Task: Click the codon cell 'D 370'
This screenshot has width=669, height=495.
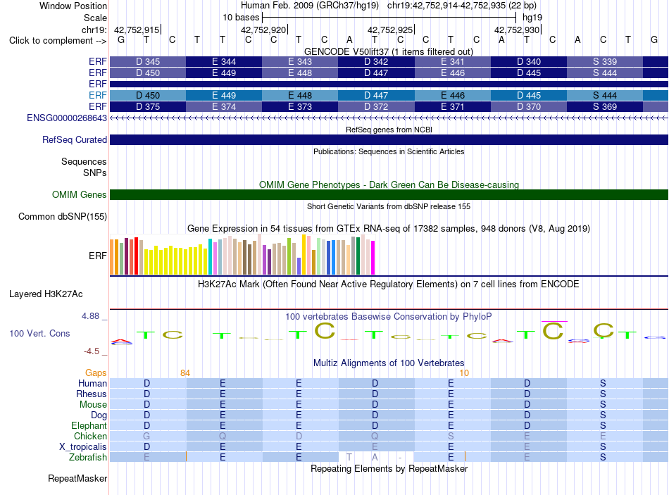Action: pos(529,107)
